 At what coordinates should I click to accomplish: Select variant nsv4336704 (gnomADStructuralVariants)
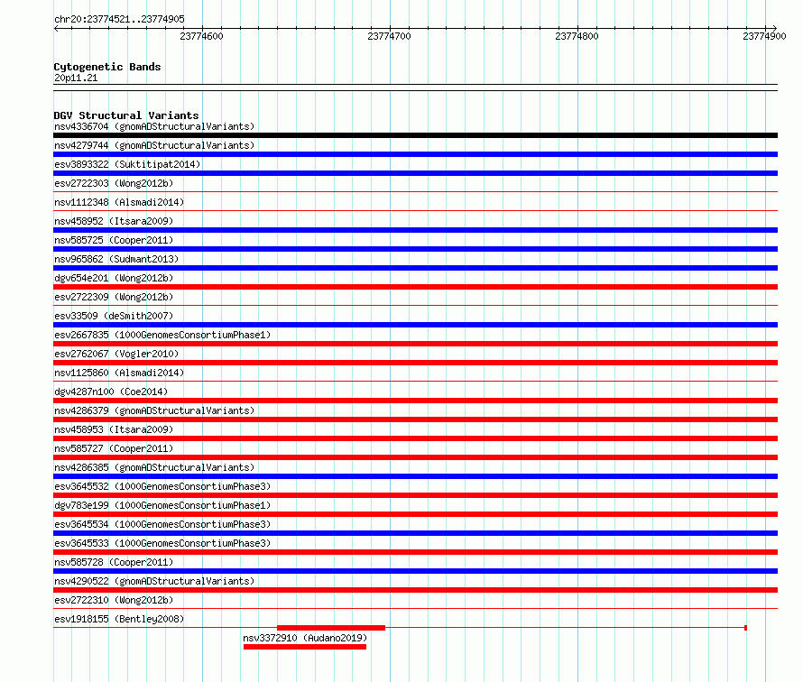coord(154,126)
